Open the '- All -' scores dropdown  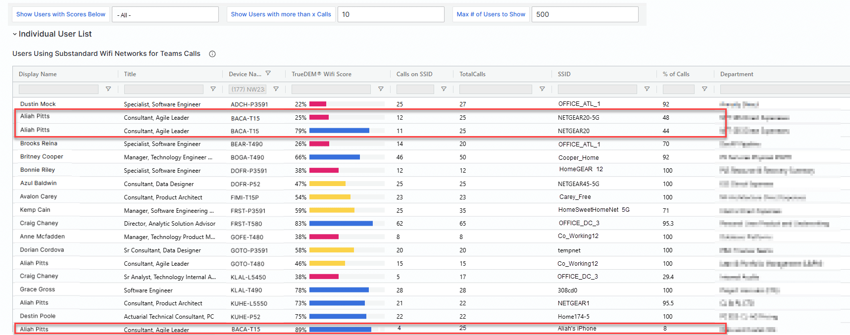[165, 14]
